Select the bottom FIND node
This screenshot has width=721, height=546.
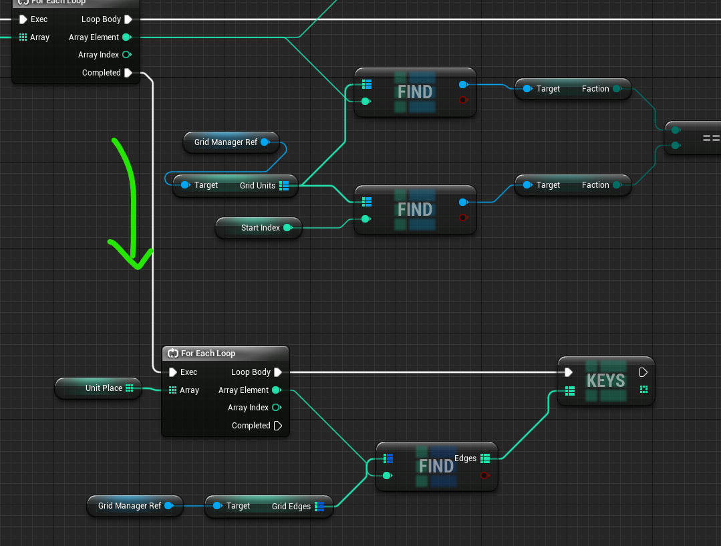[436, 466]
